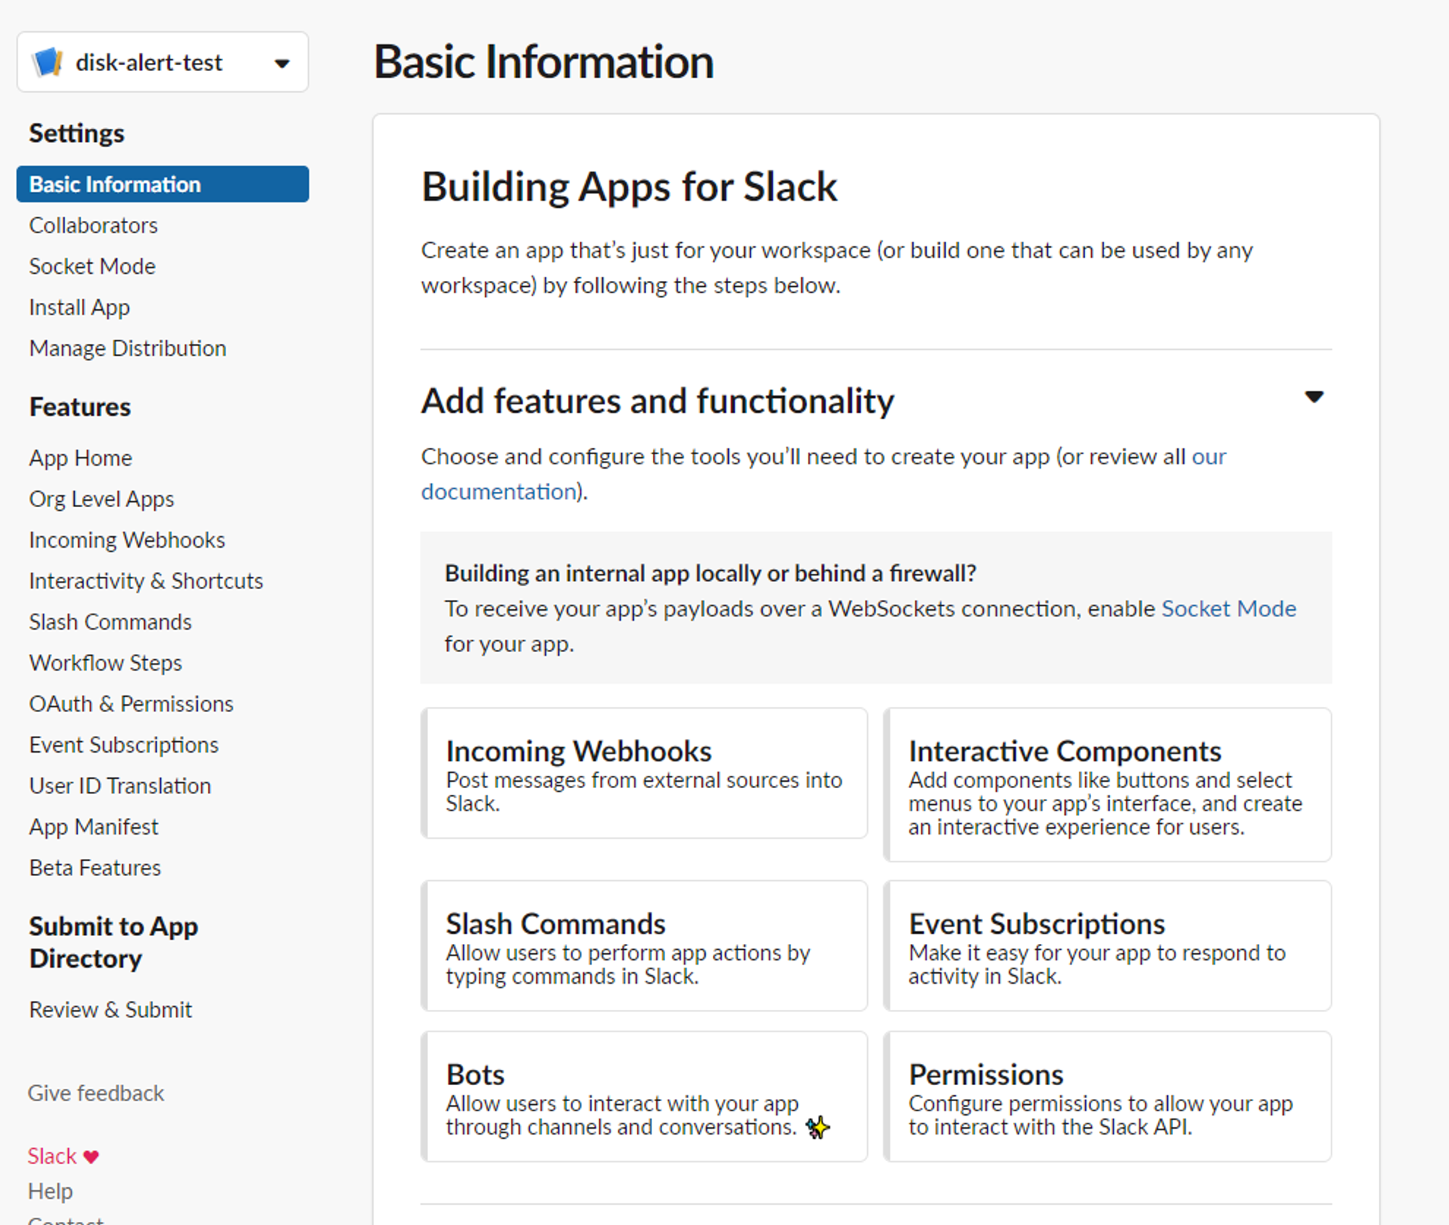Open Collaborators in the Settings sidebar
The height and width of the screenshot is (1225, 1449).
click(93, 225)
